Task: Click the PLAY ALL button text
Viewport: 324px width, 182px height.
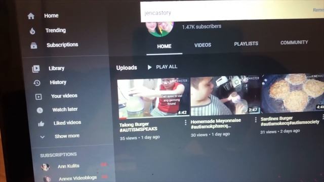Action: pos(167,67)
